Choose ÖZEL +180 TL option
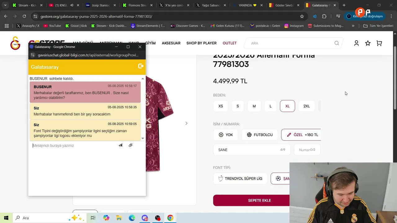The height and width of the screenshot is (223, 397). point(301,135)
